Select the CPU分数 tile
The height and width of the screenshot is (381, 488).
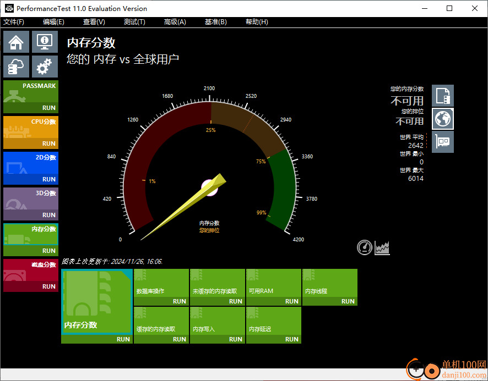pyautogui.click(x=31, y=128)
